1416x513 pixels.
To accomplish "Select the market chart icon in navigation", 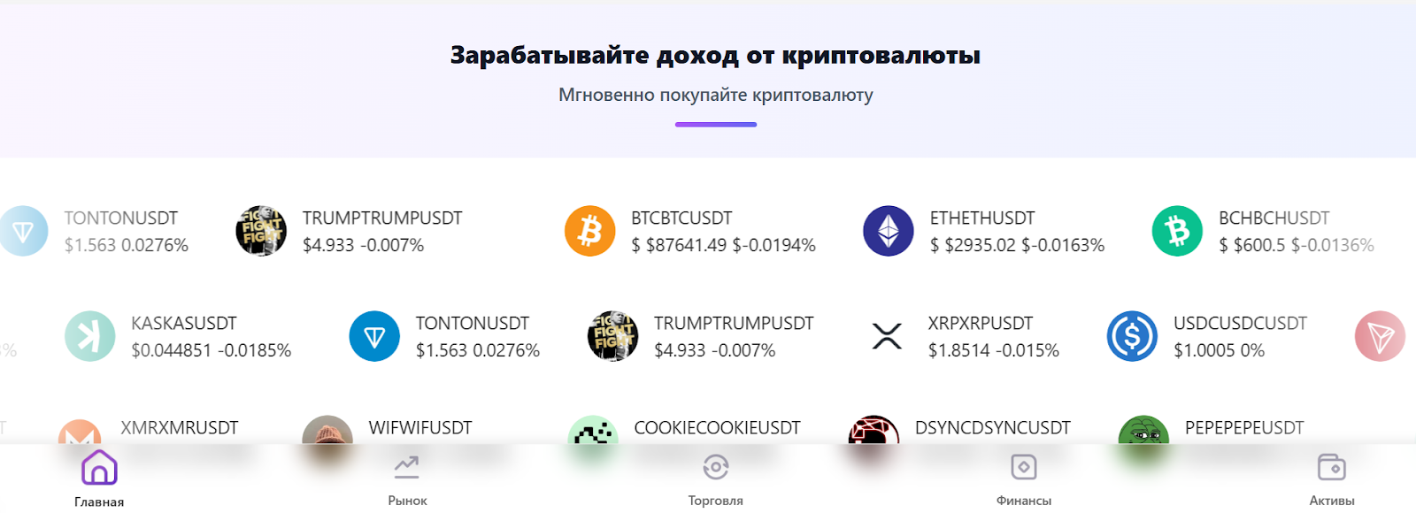I will click(x=408, y=466).
